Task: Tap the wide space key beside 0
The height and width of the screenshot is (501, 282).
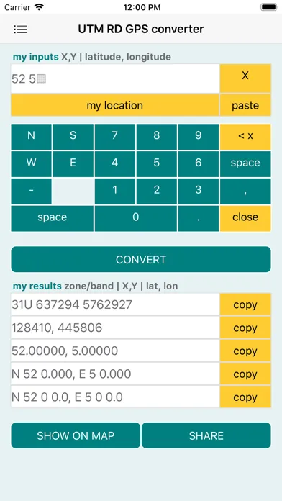Action: click(x=53, y=218)
